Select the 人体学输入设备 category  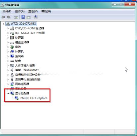(25, 65)
